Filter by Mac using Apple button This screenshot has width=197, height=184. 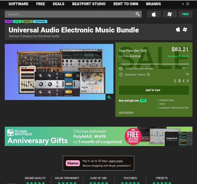click(154, 14)
